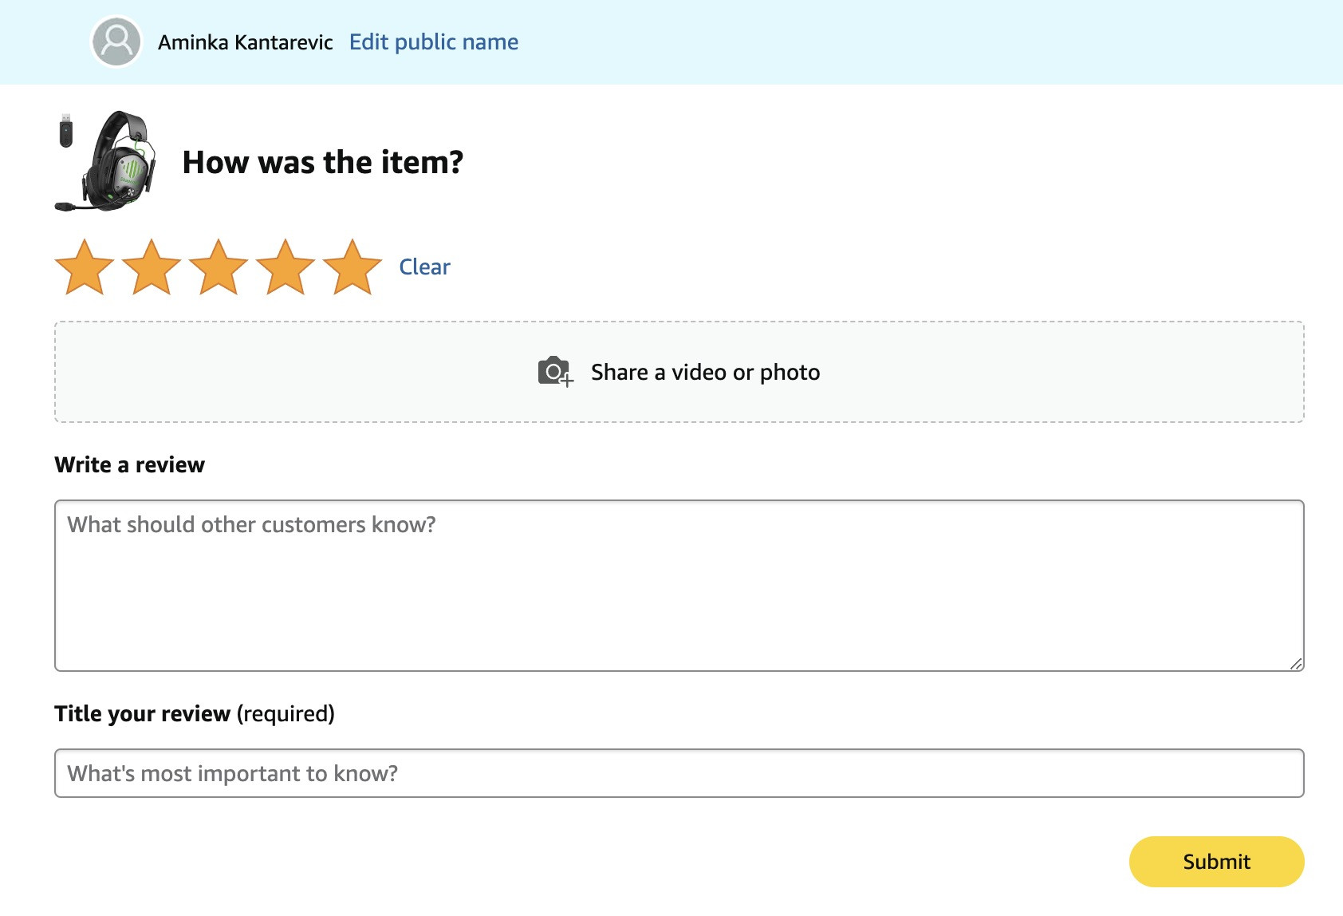Click the How was the item heading
1343x916 pixels.
323,162
